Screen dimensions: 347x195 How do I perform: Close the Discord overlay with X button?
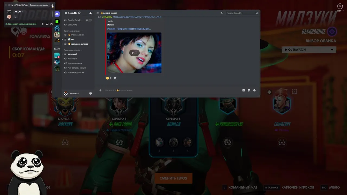click(x=340, y=6)
